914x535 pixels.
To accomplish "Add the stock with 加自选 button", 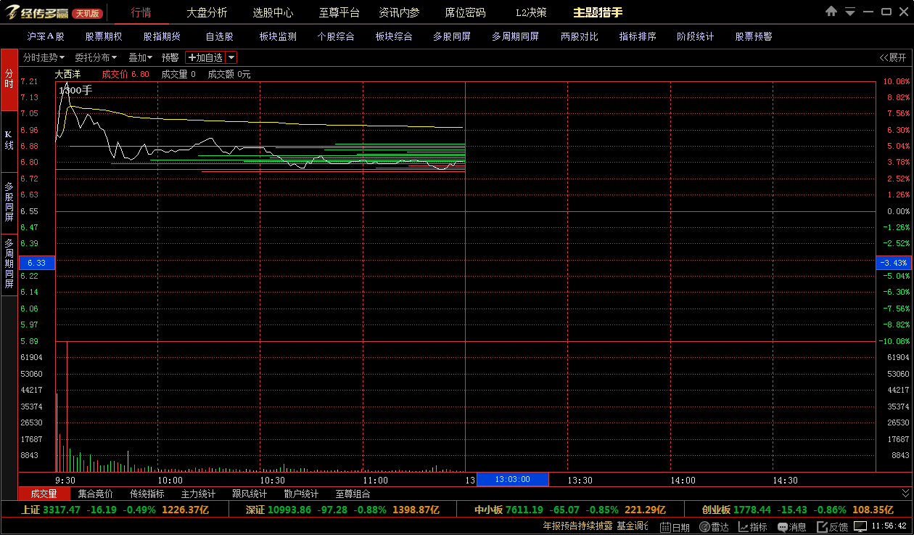I will coord(205,57).
